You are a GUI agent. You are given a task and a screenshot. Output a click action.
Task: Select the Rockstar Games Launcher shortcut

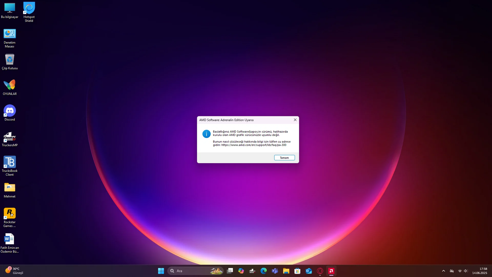point(10,213)
